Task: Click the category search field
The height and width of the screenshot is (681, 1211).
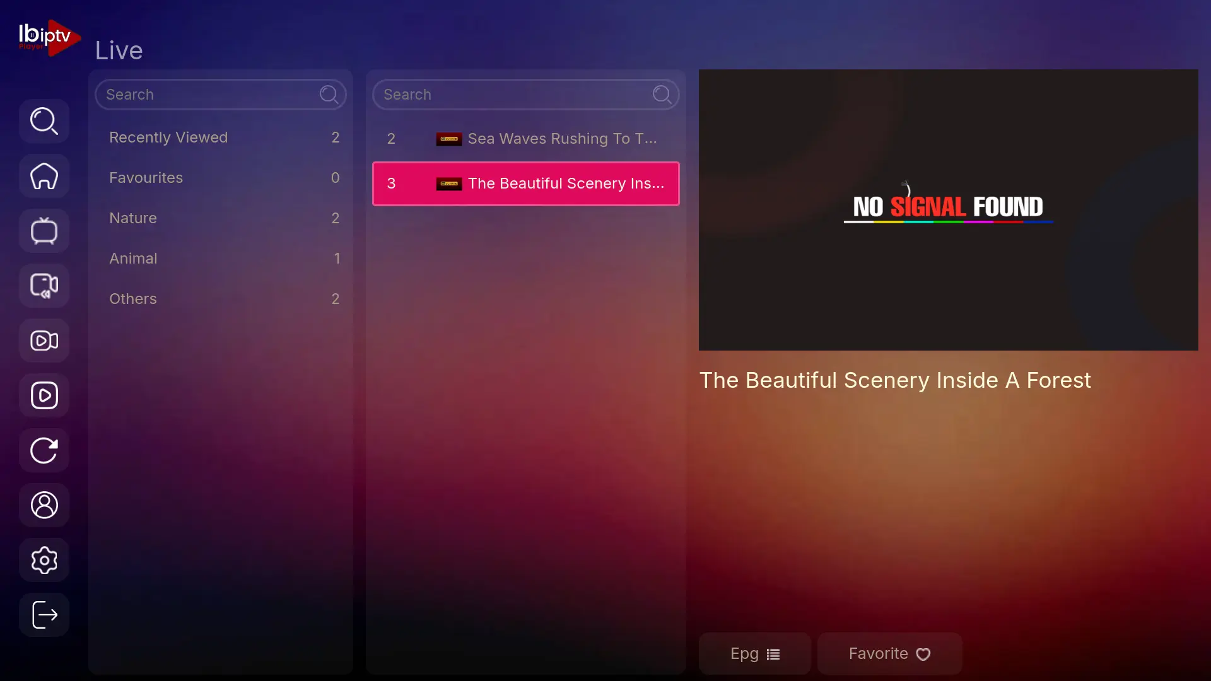Action: (211, 95)
